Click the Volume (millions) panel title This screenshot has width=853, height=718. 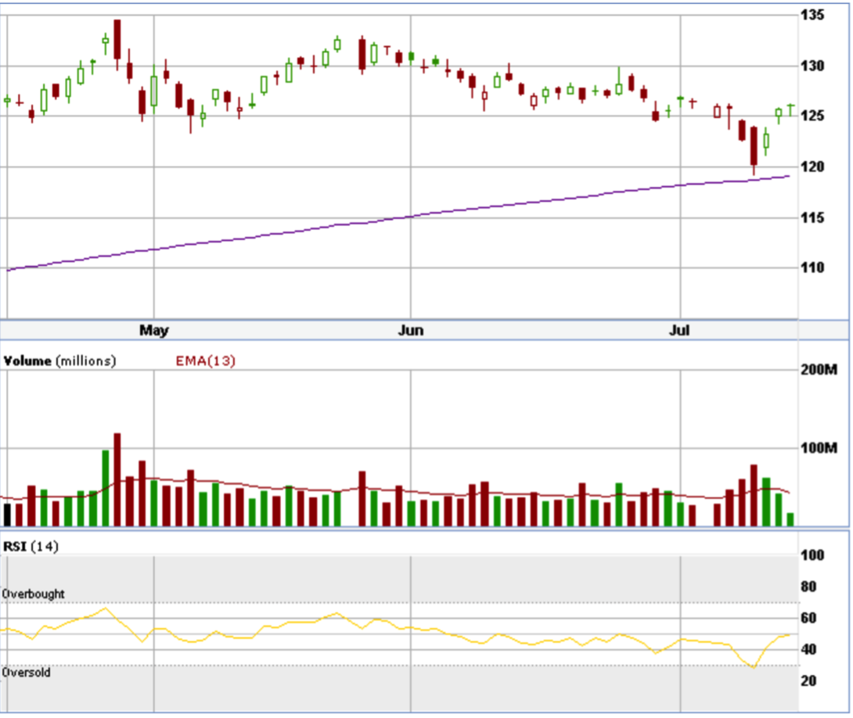coord(59,361)
